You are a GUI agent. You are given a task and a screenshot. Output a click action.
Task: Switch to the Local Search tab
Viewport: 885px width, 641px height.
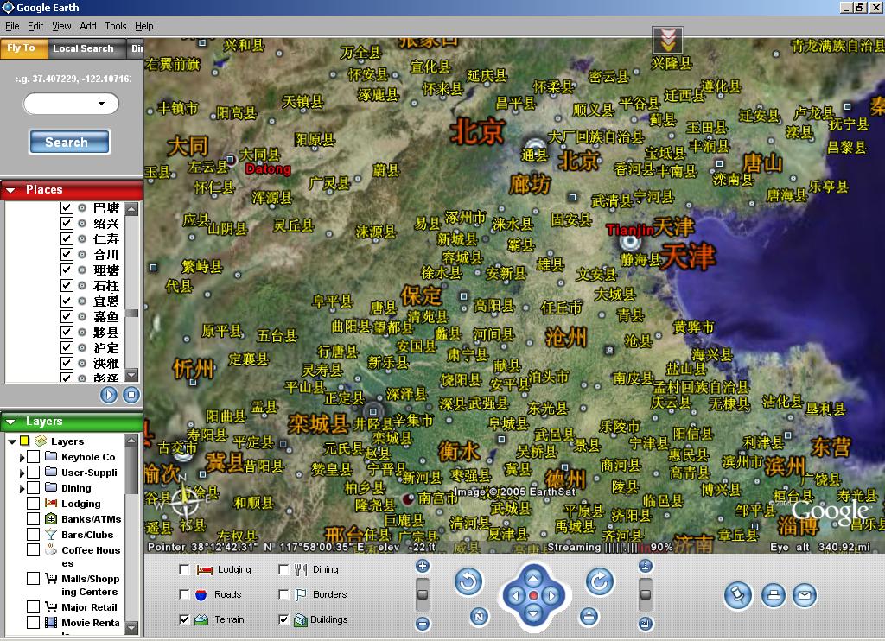[83, 48]
